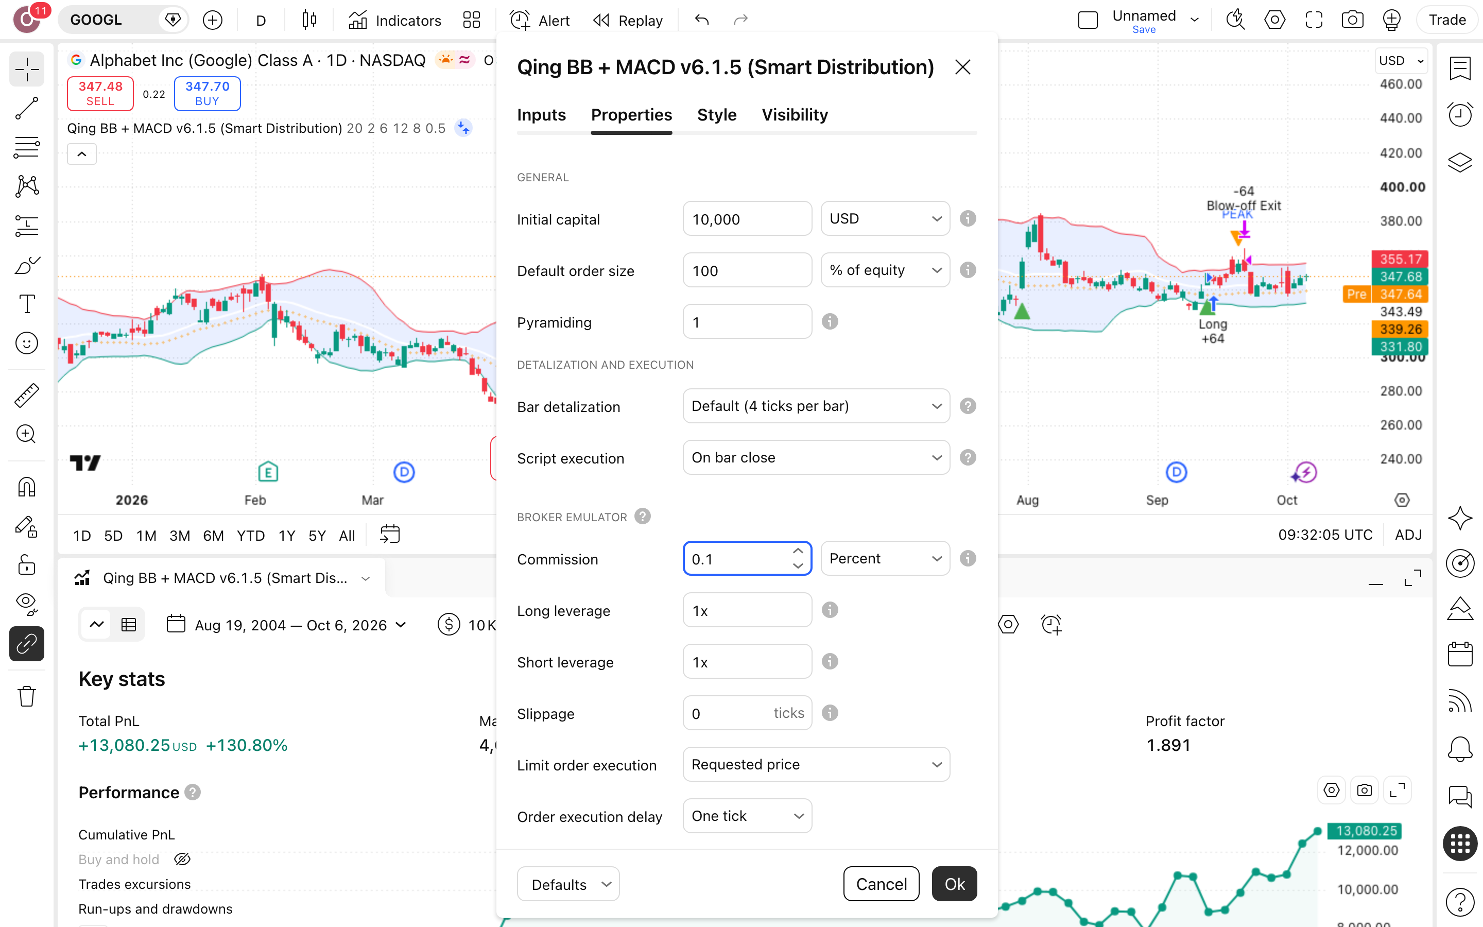
Task: Take a chart snapshot with camera icon
Action: pyautogui.click(x=1352, y=20)
